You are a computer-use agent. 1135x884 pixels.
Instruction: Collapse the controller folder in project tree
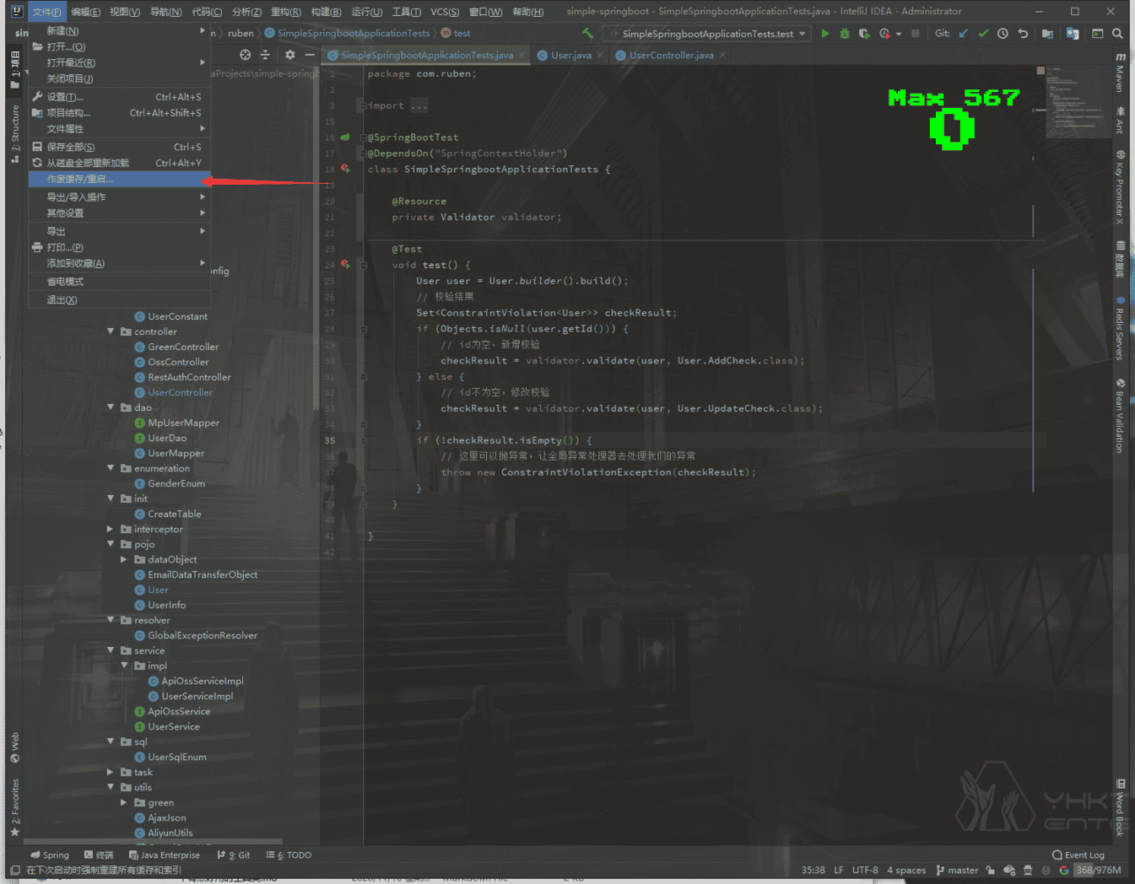[111, 331]
